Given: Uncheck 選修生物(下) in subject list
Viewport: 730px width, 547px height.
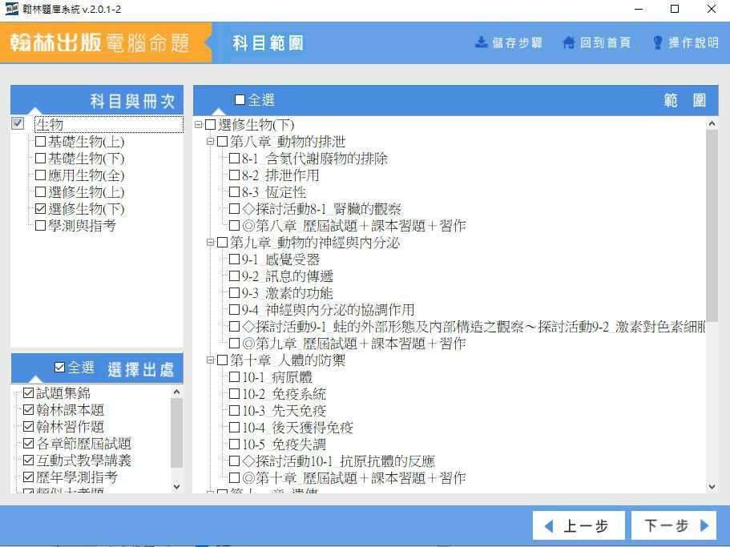Looking at the screenshot, I should (41, 208).
